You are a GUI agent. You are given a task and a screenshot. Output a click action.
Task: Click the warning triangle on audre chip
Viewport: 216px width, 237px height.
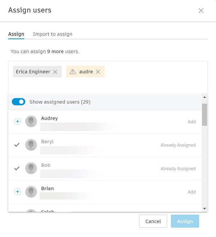point(73,72)
